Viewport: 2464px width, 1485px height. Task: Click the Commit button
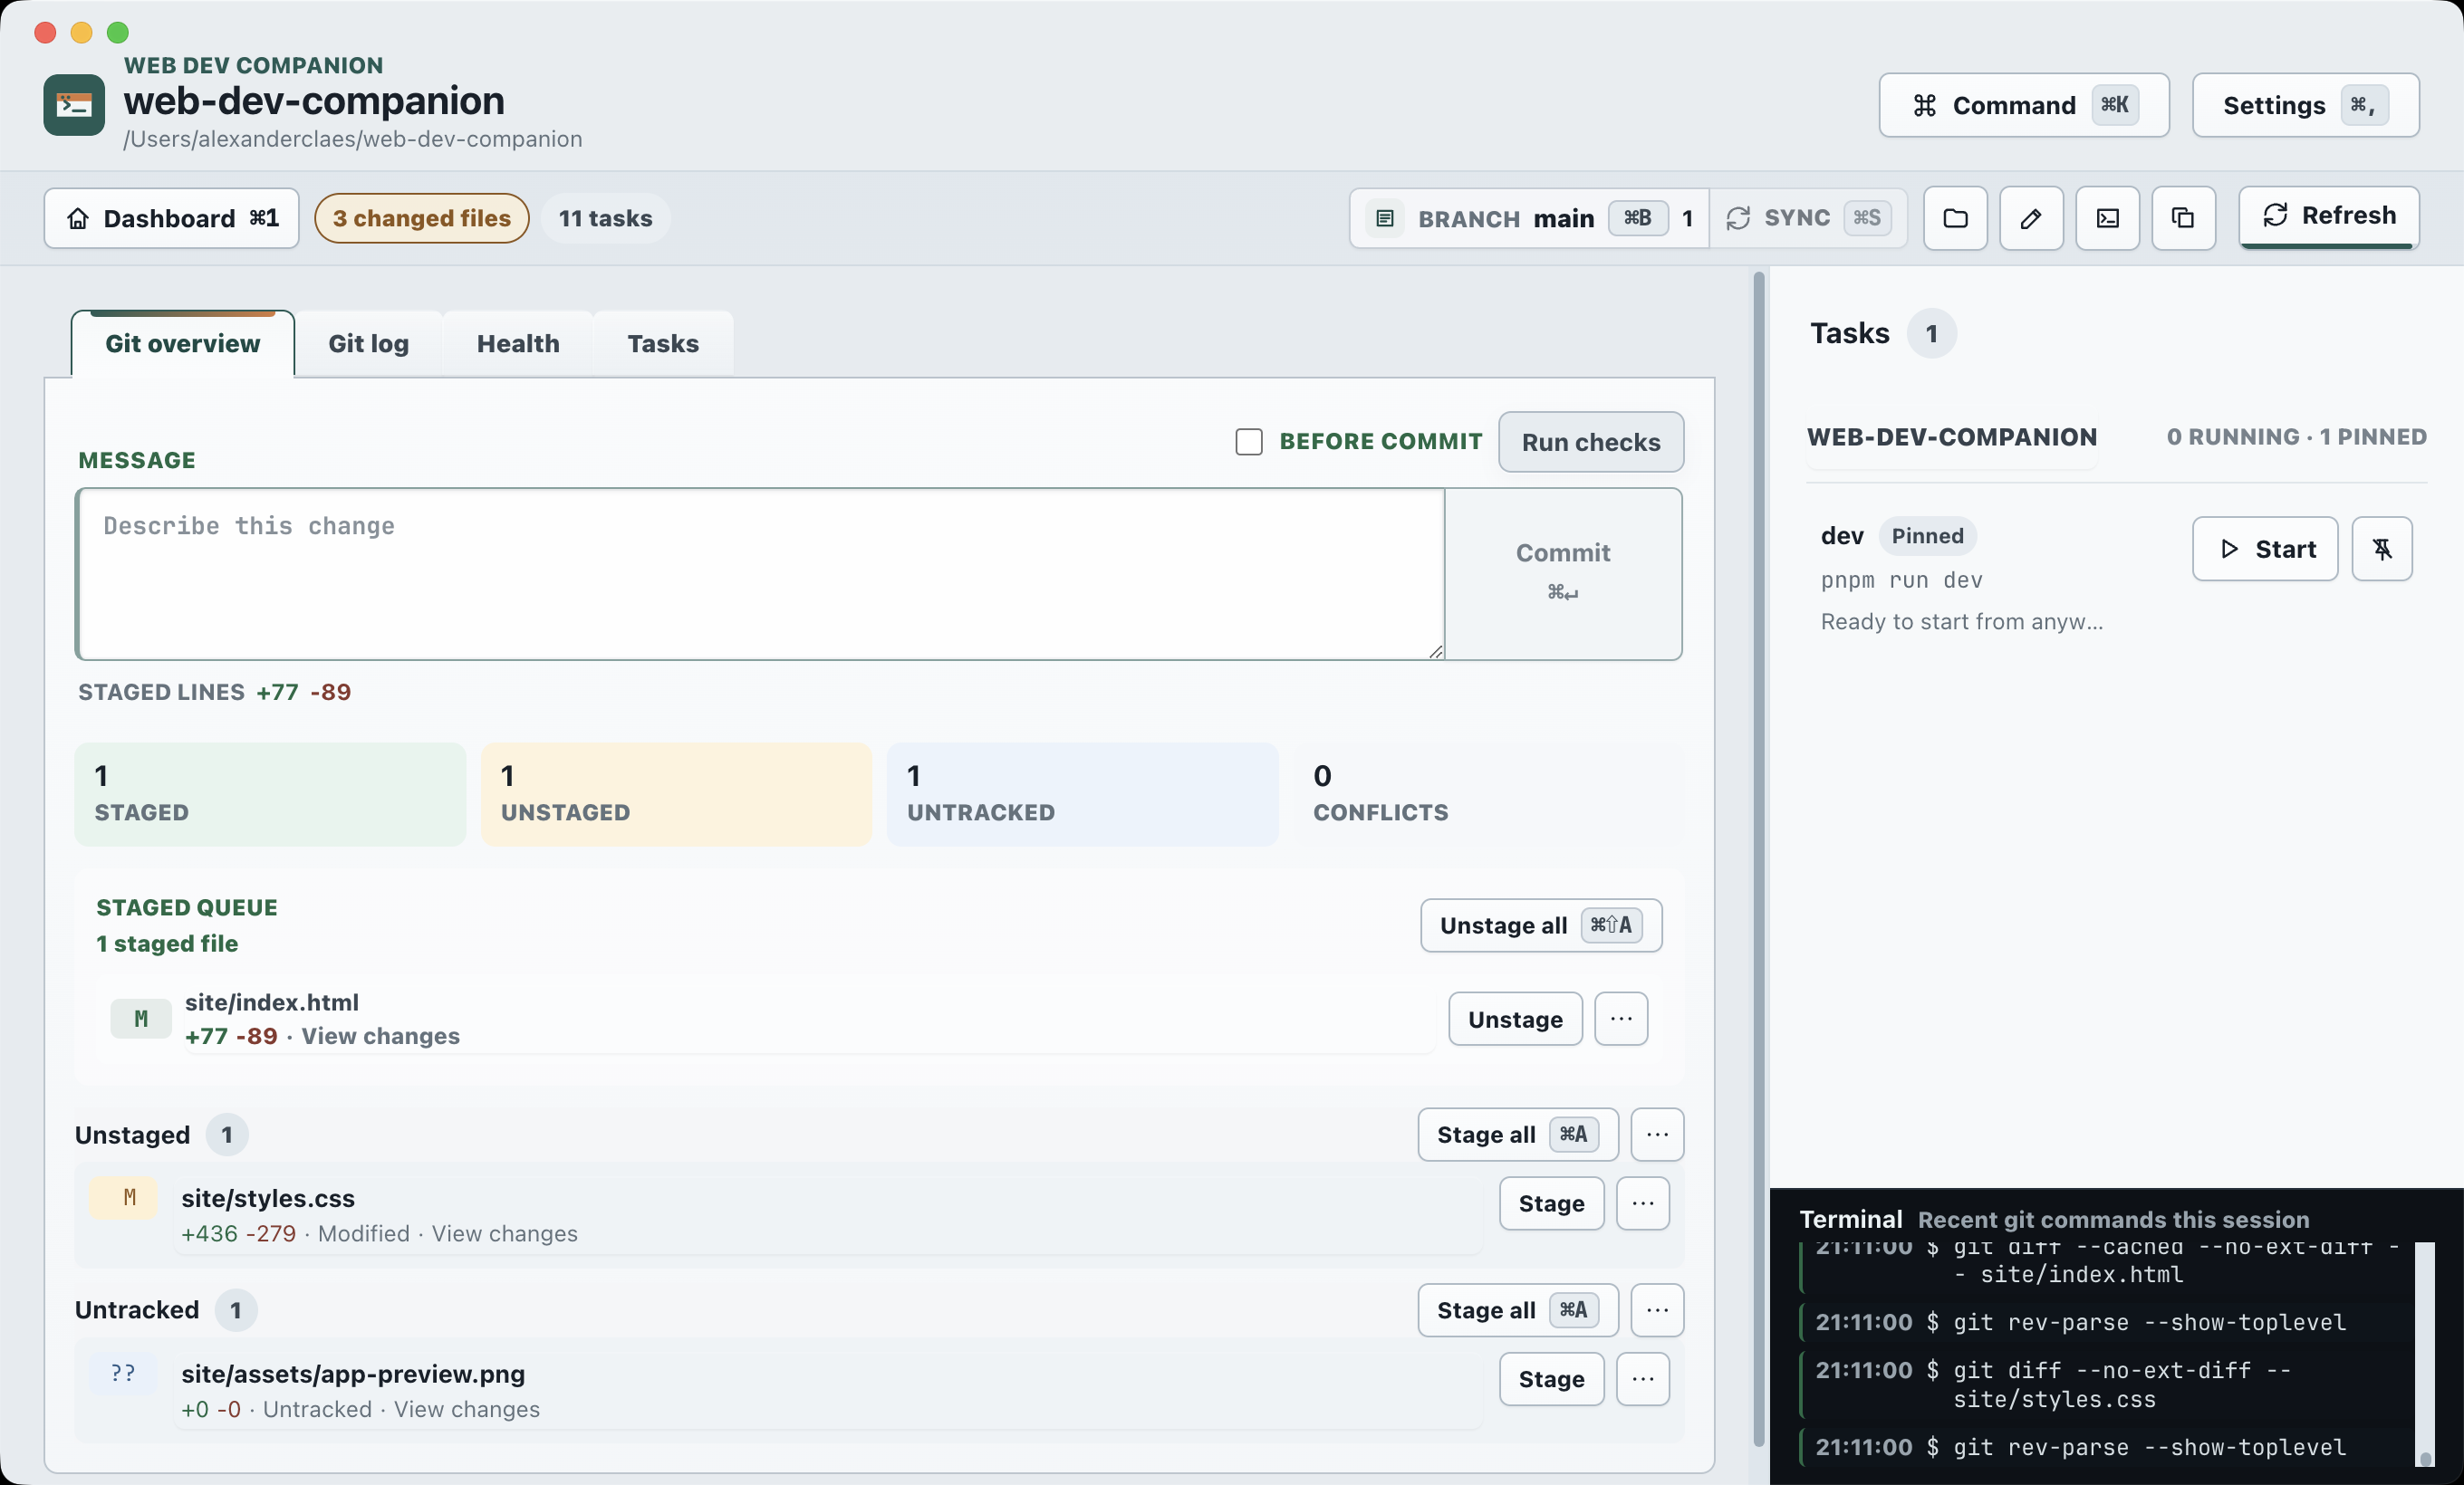coord(1563,573)
